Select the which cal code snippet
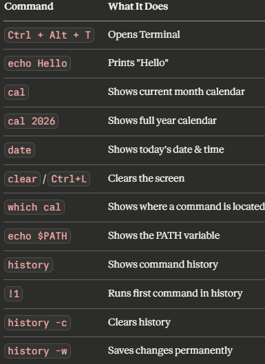This screenshot has width=265, height=364. pos(34,207)
